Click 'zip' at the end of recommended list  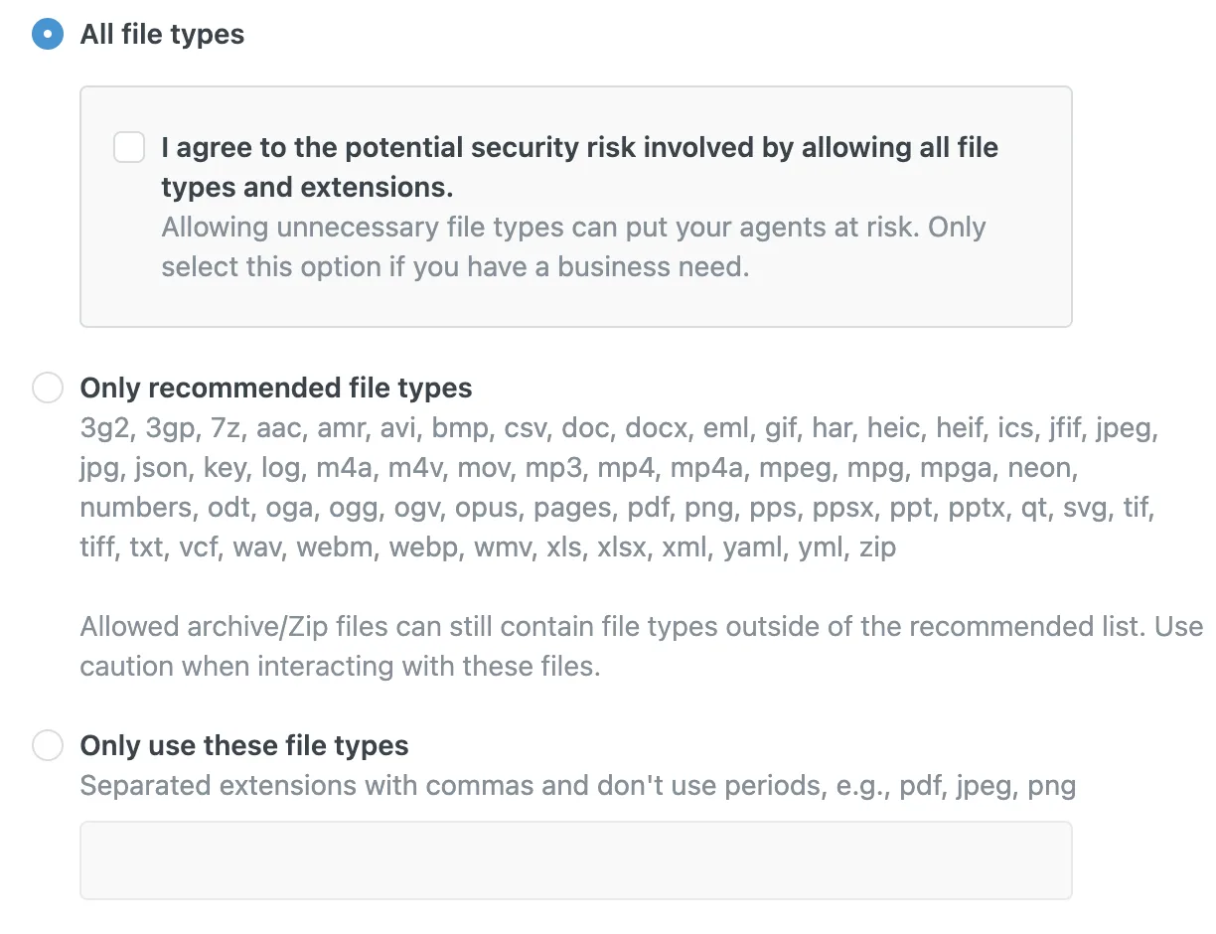pyautogui.click(x=875, y=547)
